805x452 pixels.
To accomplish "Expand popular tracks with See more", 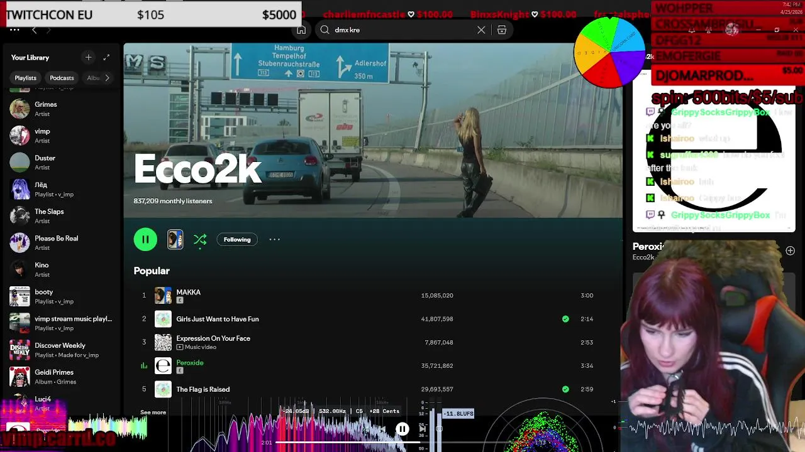I will tap(153, 412).
